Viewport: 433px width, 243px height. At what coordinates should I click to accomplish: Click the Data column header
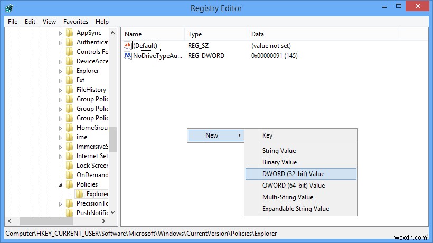(258, 34)
